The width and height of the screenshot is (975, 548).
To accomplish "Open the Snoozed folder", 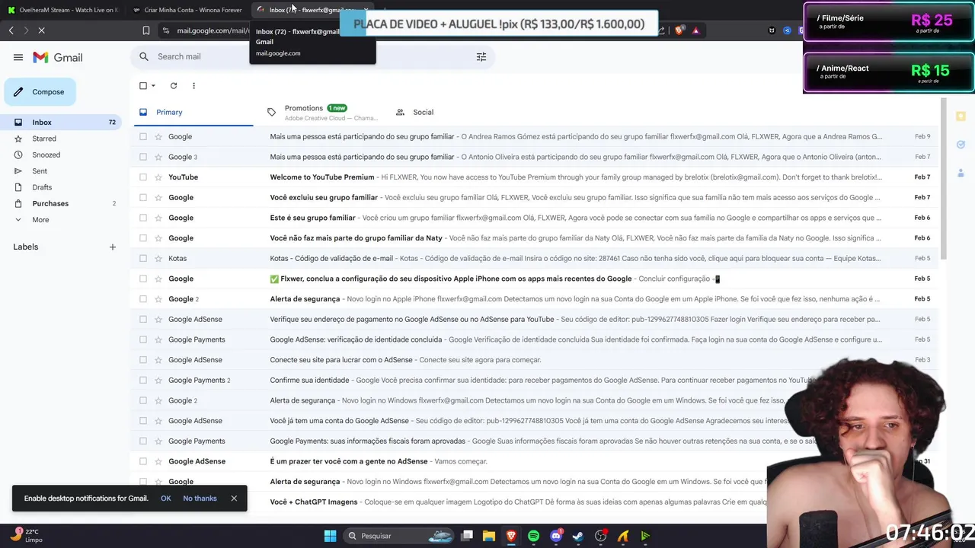I will coord(46,155).
